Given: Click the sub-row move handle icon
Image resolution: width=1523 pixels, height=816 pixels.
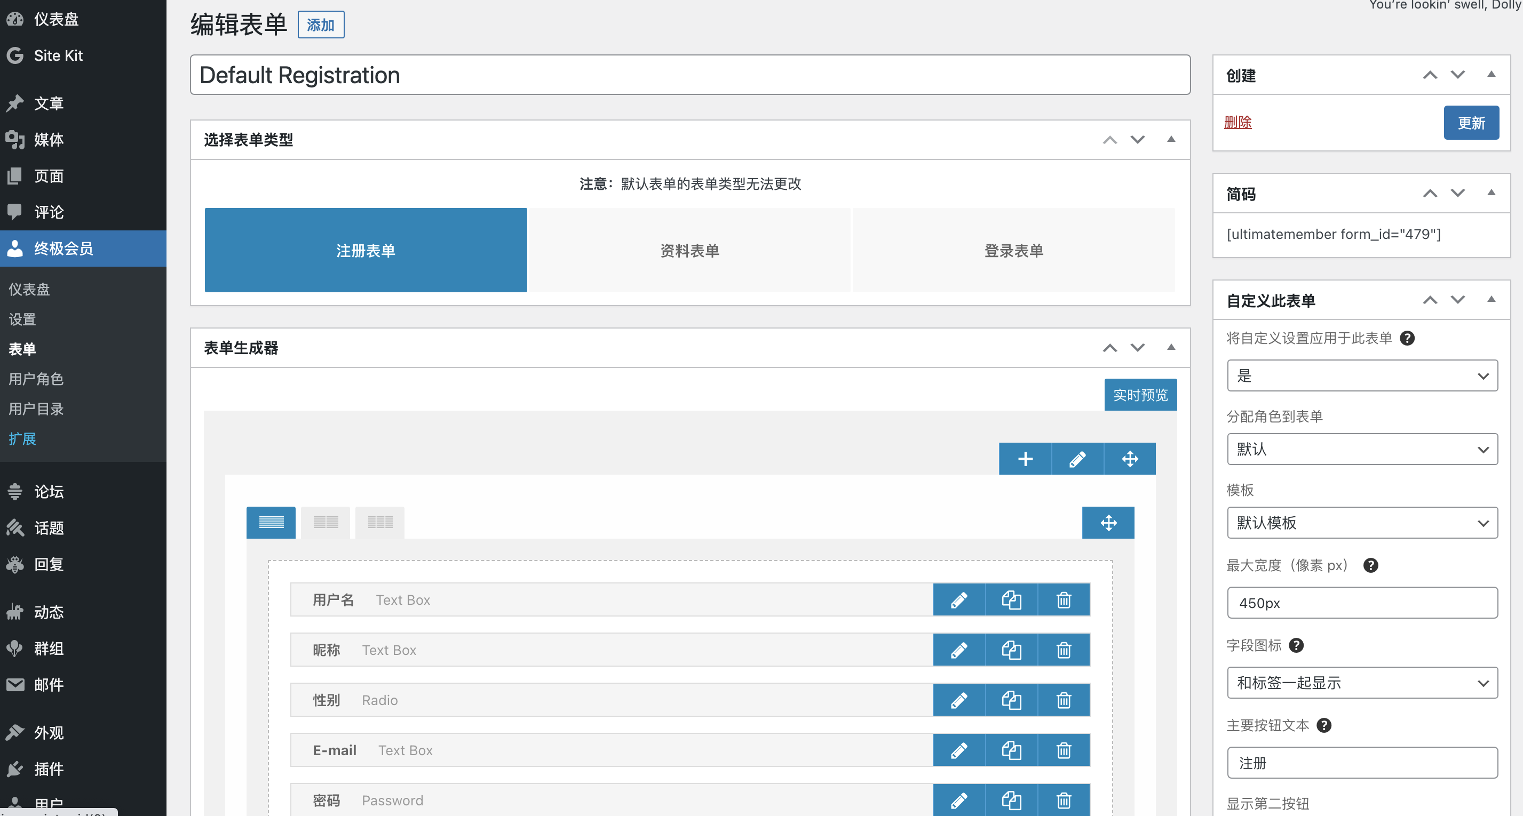Looking at the screenshot, I should [x=1108, y=522].
